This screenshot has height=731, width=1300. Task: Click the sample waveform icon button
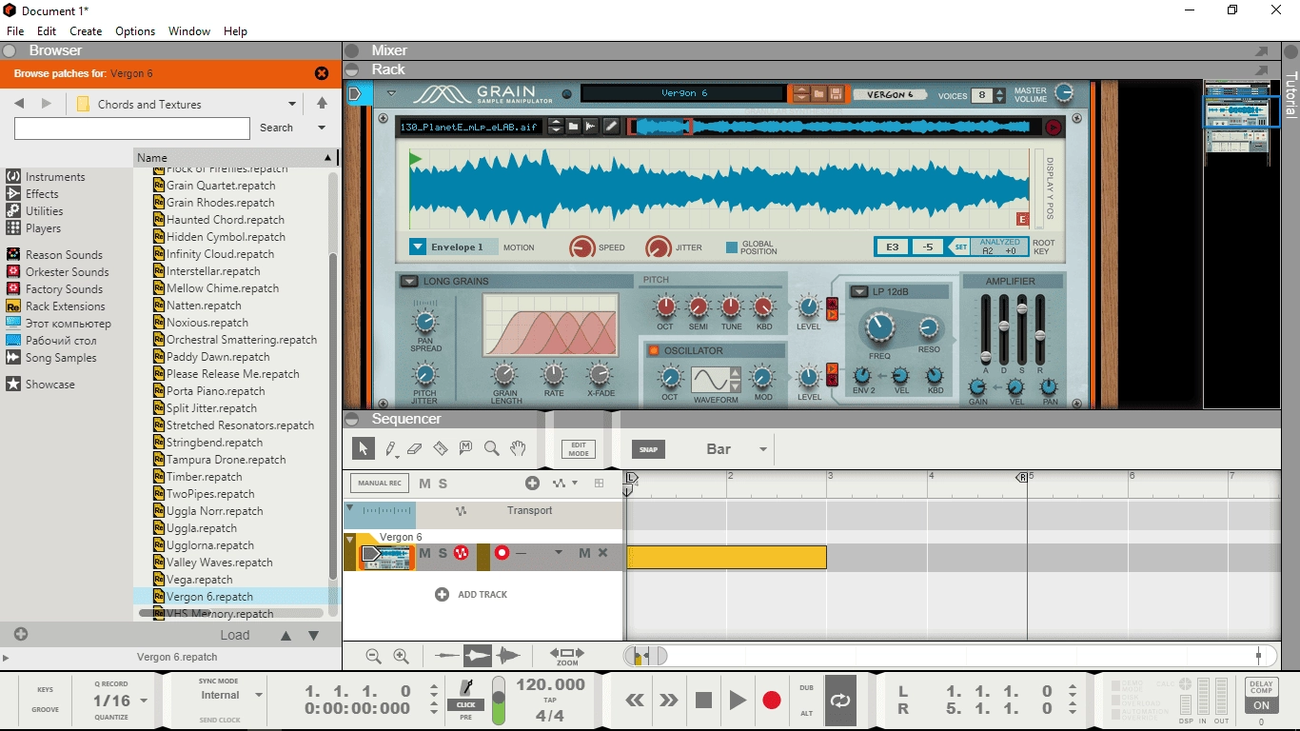point(592,127)
